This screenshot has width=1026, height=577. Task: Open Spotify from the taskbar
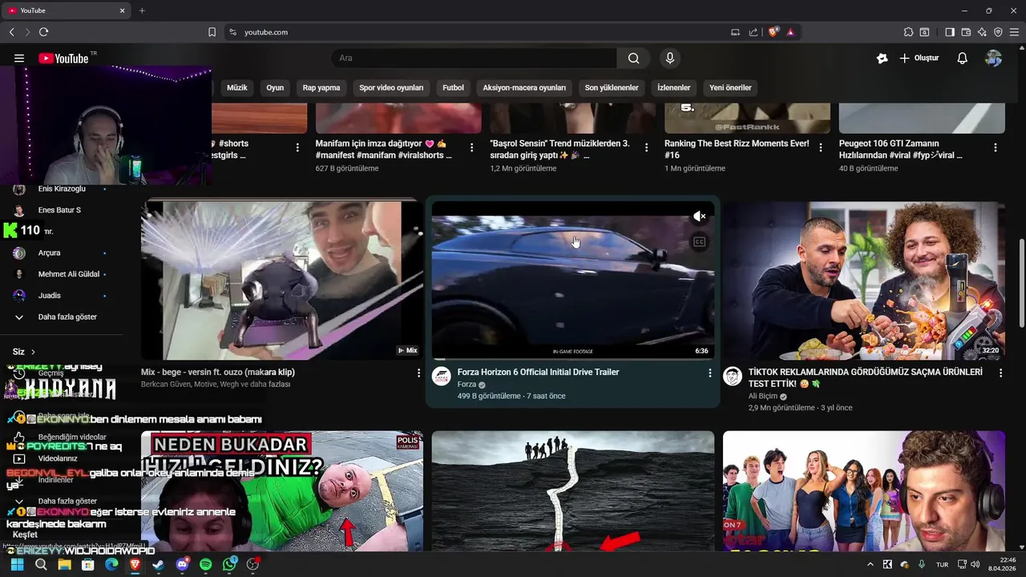tap(206, 564)
